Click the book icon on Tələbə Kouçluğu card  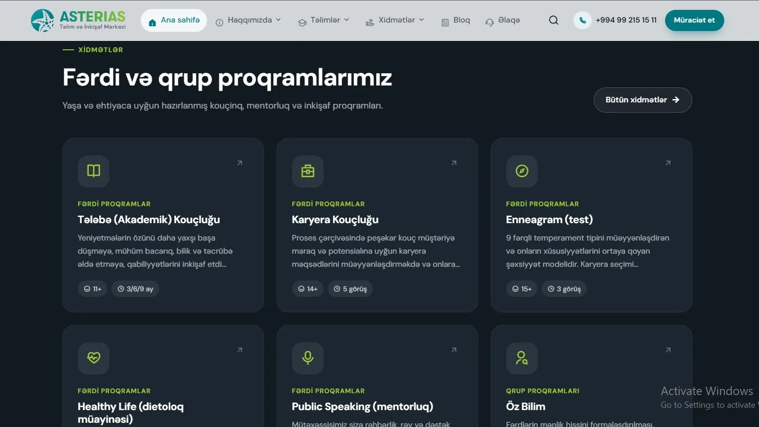[x=93, y=171]
